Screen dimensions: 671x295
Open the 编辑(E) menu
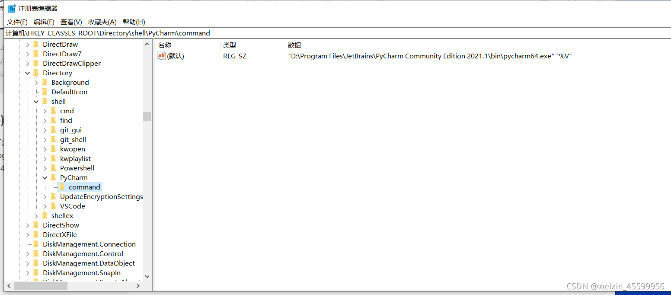(x=44, y=22)
